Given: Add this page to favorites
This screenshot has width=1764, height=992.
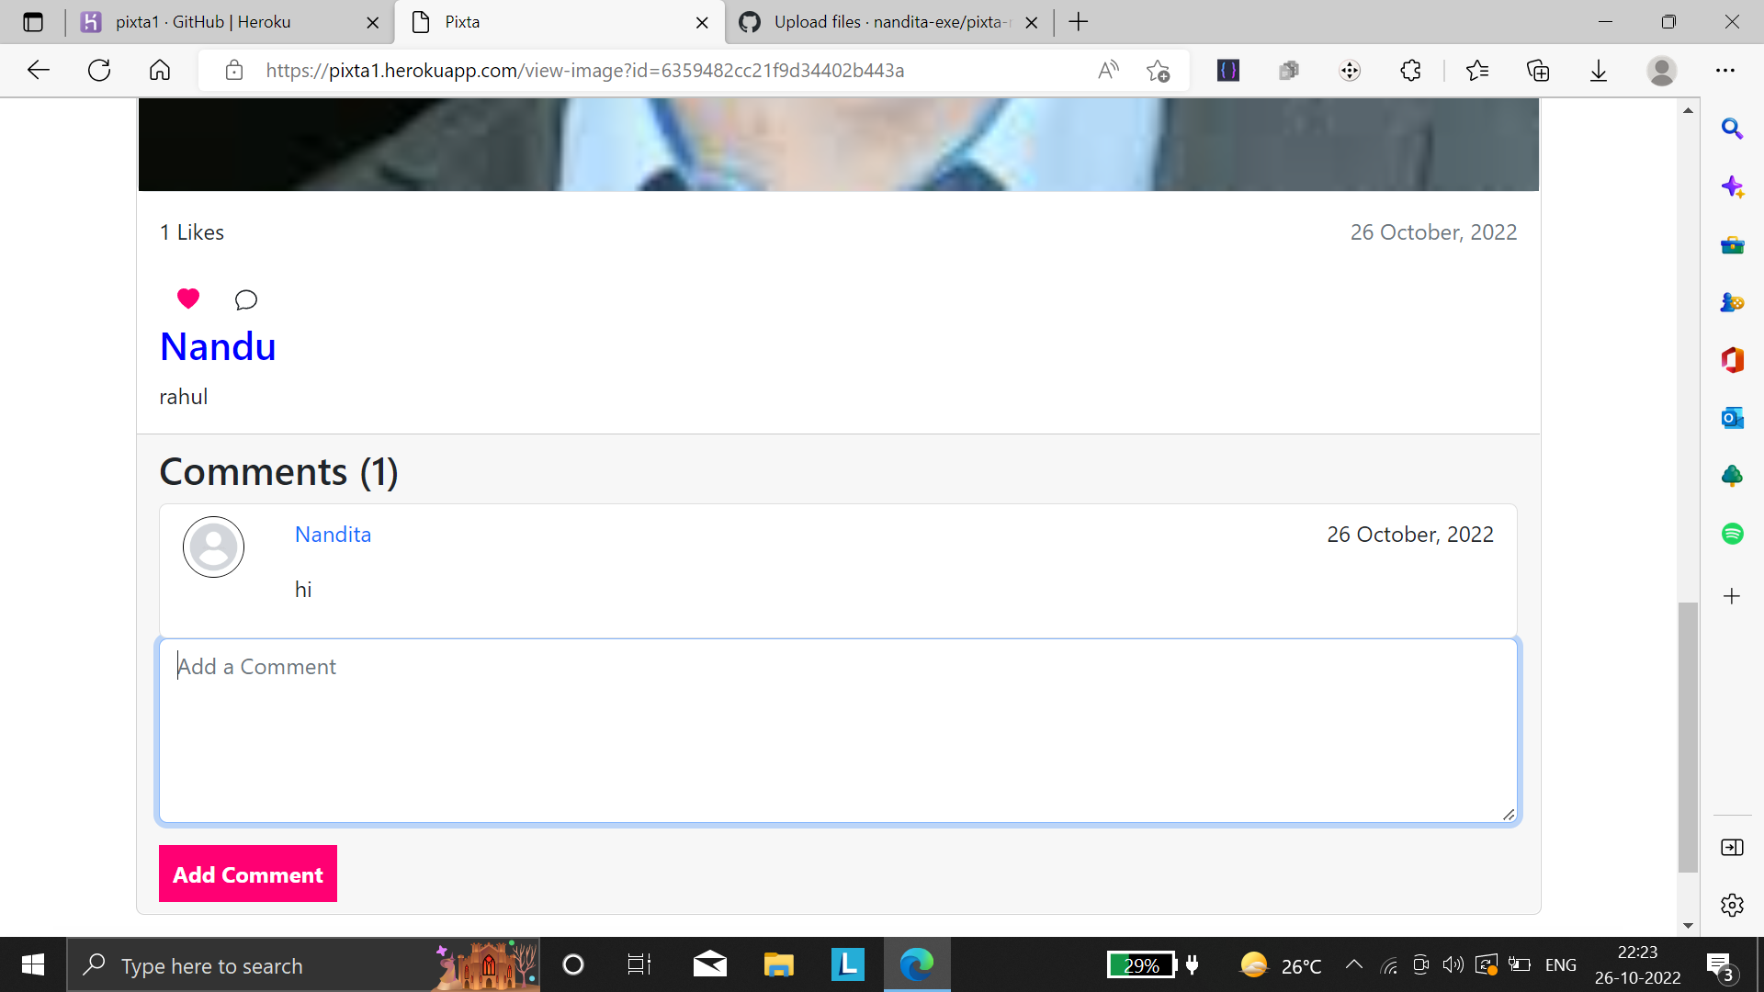Looking at the screenshot, I should [x=1158, y=71].
